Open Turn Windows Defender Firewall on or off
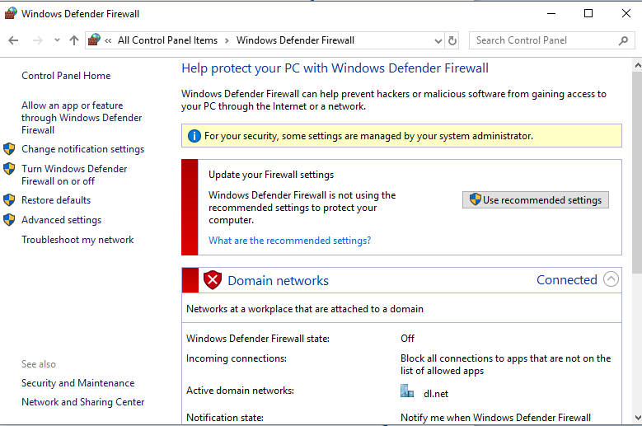The width and height of the screenshot is (642, 426). (x=74, y=175)
